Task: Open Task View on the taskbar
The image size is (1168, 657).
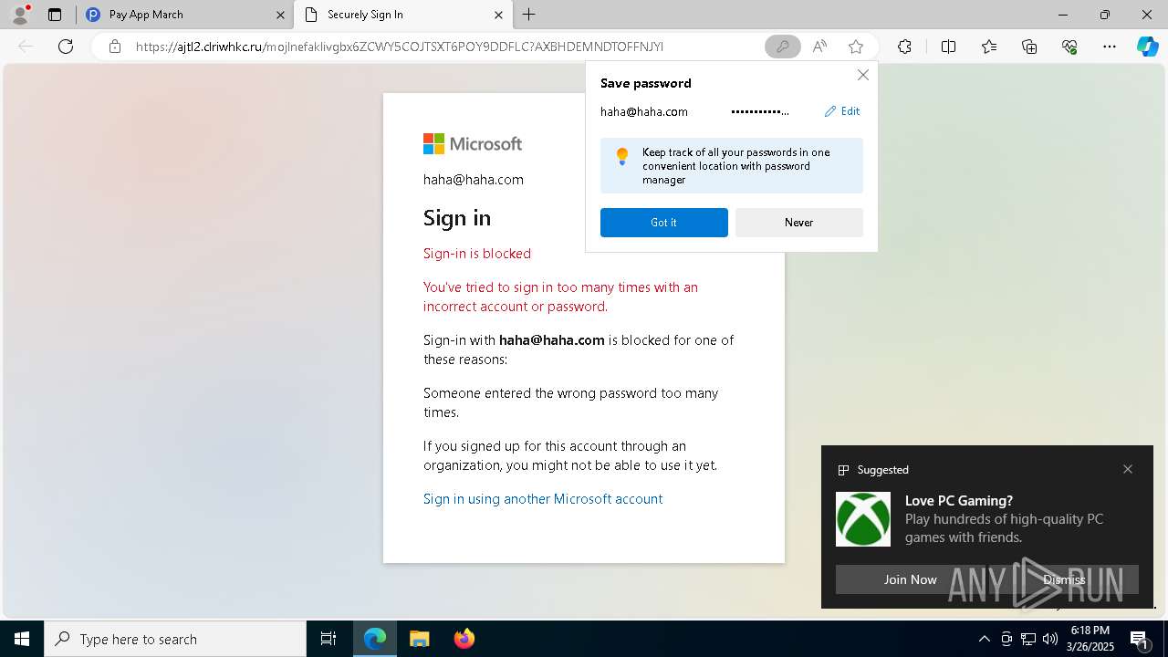Action: 328,639
